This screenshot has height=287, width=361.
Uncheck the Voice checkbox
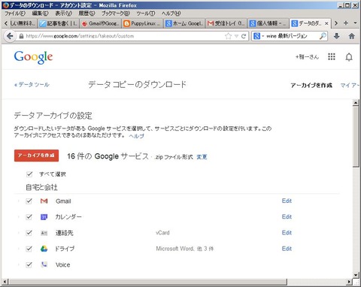pos(29,264)
